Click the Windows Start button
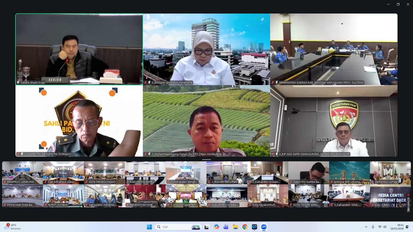The width and height of the screenshot is (413, 232). tap(149, 227)
